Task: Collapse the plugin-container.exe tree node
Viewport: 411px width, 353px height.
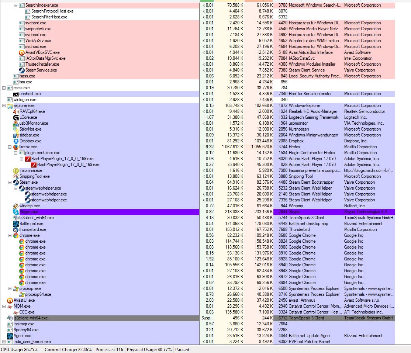Action: 16,153
